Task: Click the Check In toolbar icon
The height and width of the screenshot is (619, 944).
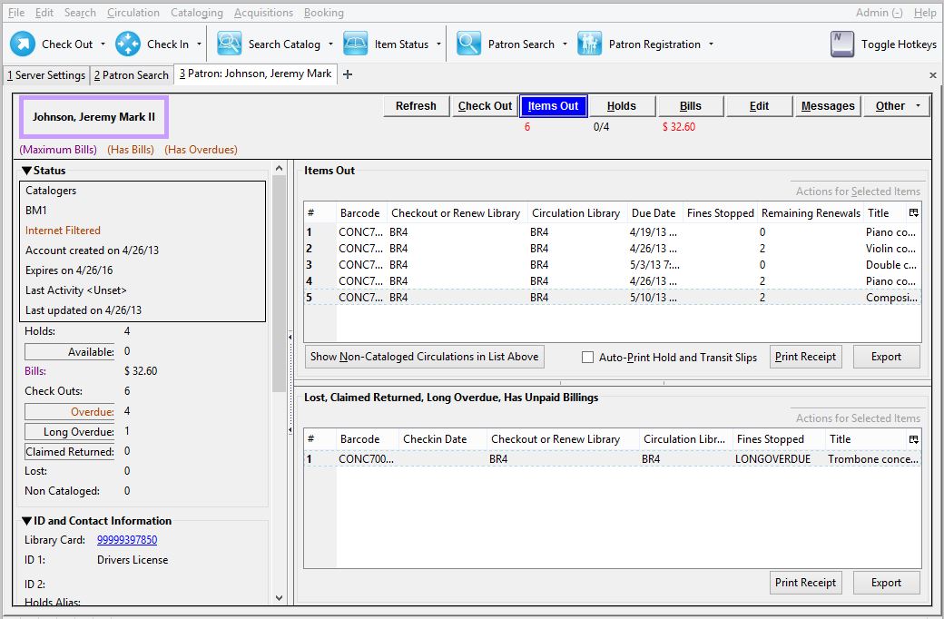Action: tap(128, 44)
